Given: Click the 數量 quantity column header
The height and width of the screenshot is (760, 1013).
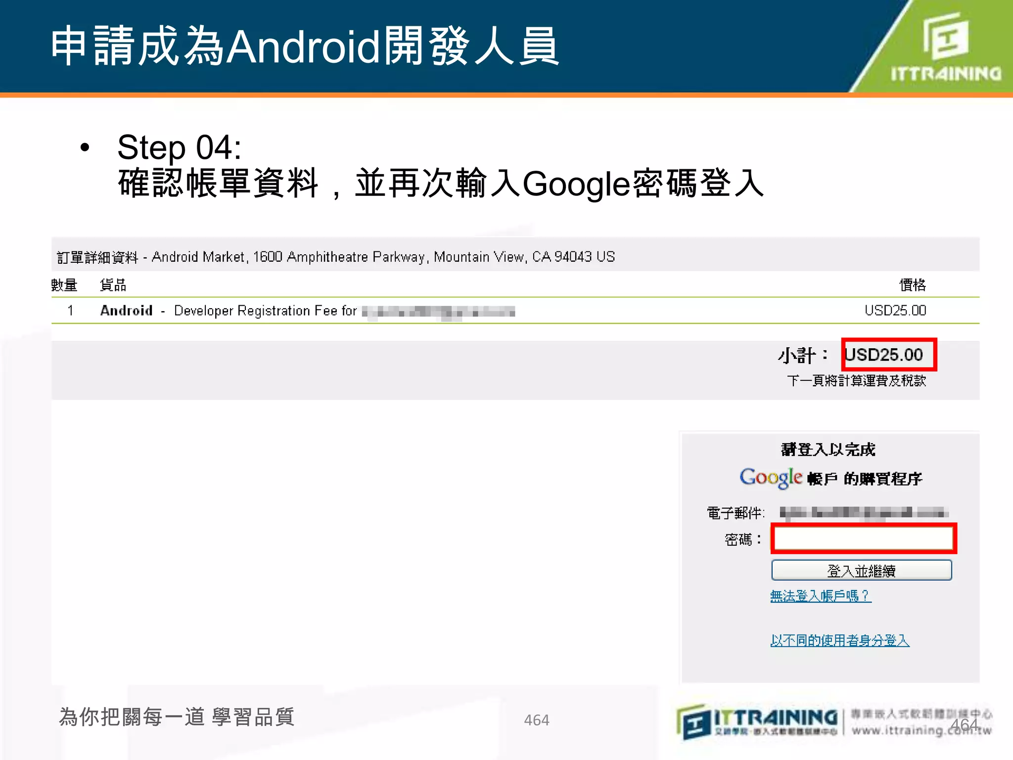Looking at the screenshot, I should 64,285.
